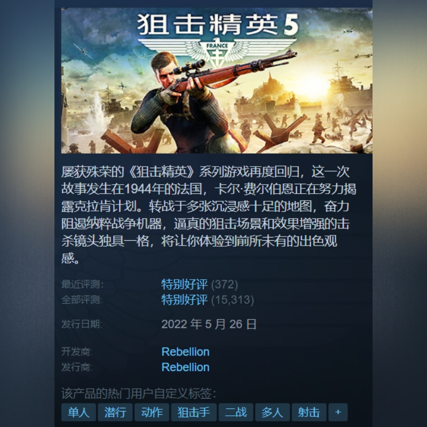Open the 多人 tag
427x427 pixels.
pyautogui.click(x=272, y=412)
